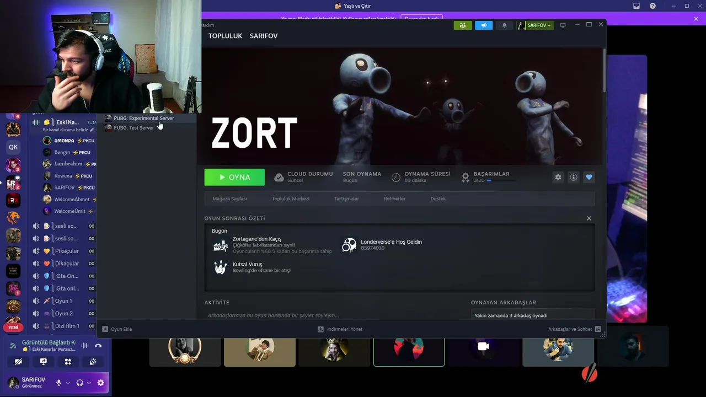Start a Discord activity
The width and height of the screenshot is (706, 397).
[68, 362]
